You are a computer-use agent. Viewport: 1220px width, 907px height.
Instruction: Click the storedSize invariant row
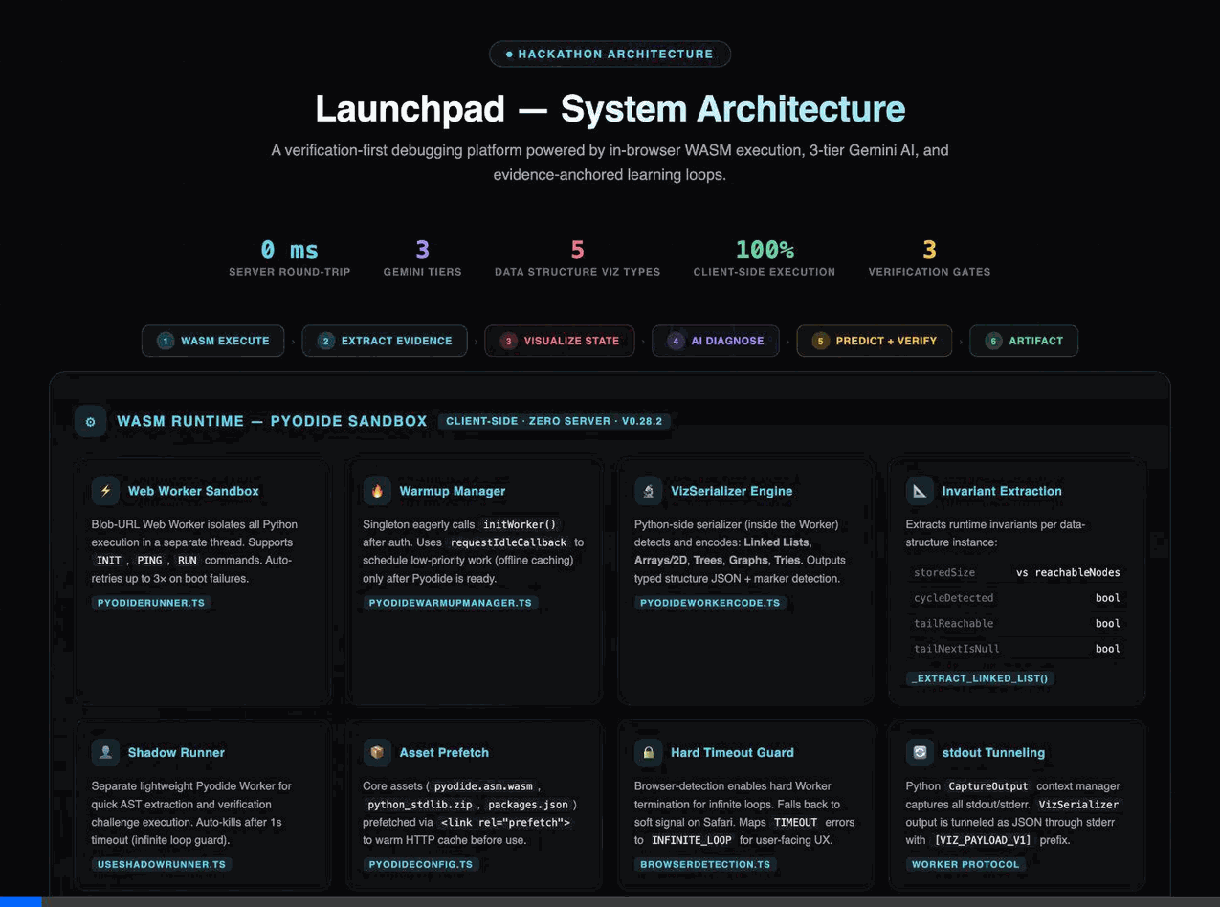[1016, 572]
